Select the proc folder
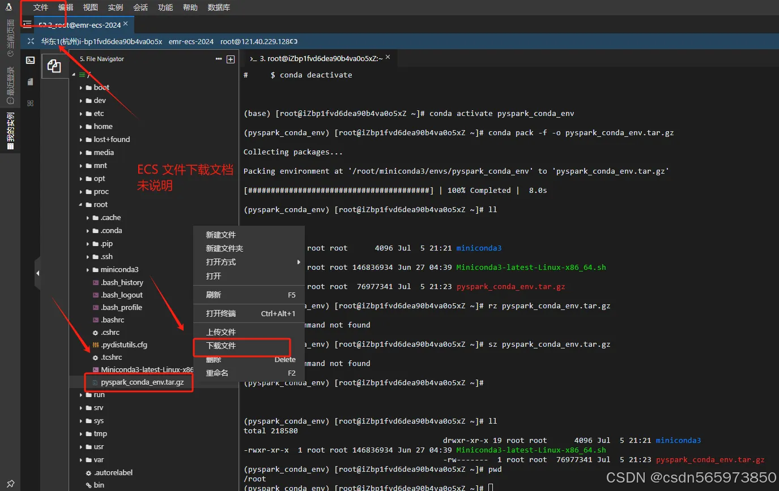Viewport: 779px width, 491px height. [x=101, y=192]
